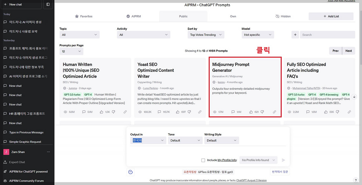Click the round scroll-down arrow button
362x185 pixels.
click(x=354, y=97)
